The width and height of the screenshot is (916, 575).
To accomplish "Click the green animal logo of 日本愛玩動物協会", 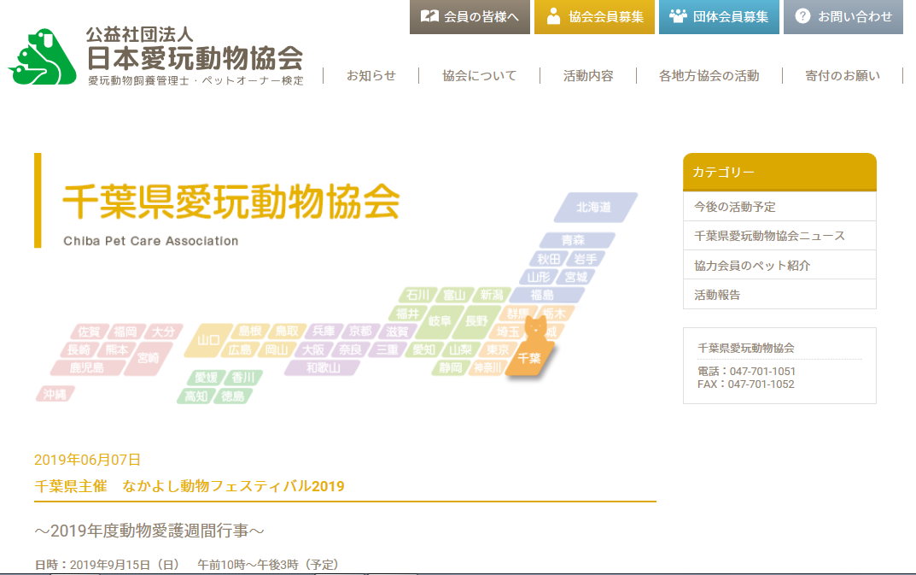I will coord(42,56).
